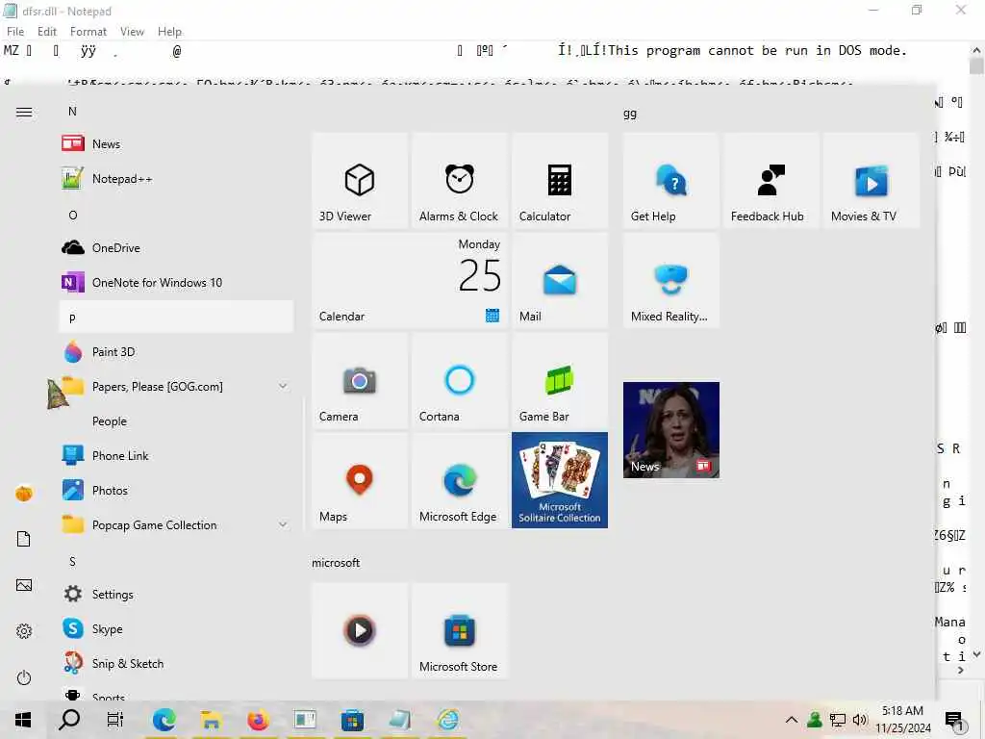Open File Explorer from the taskbar
Viewport: 985px width, 739px height.
tap(211, 720)
